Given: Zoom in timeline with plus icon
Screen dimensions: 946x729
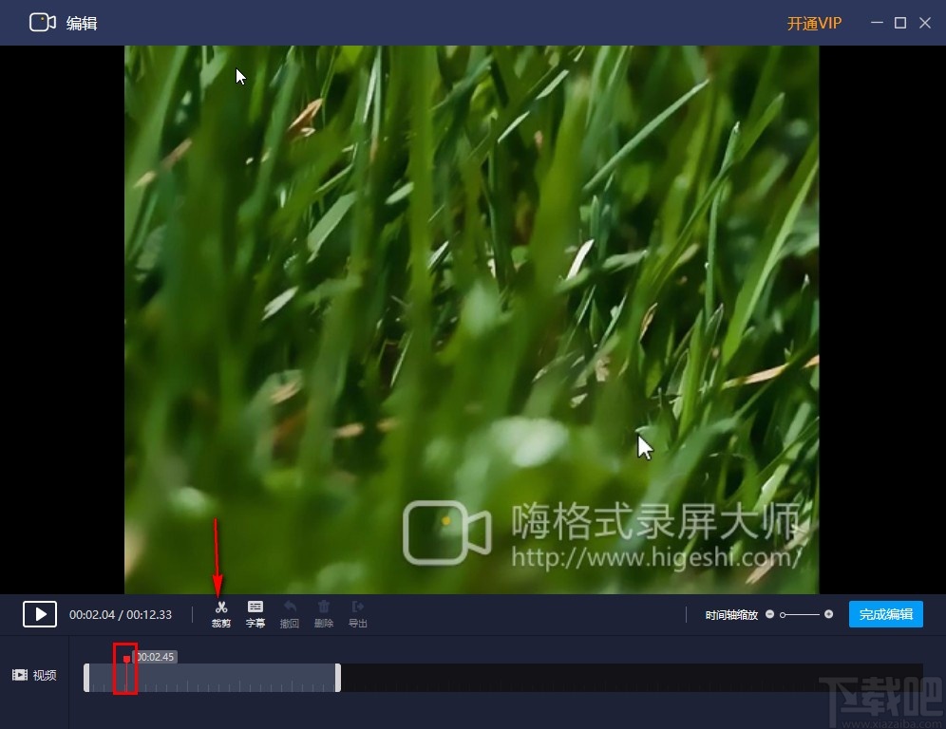Looking at the screenshot, I should (x=828, y=614).
